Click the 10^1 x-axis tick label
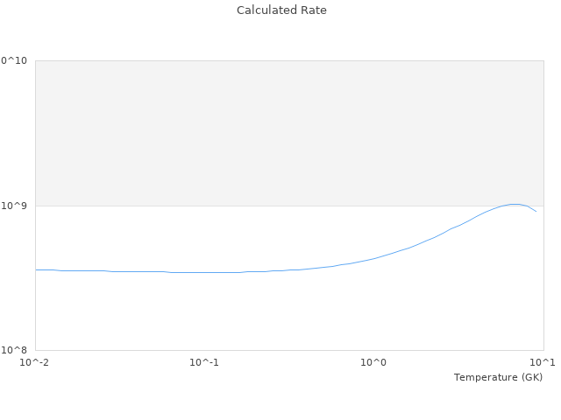Viewport: 561px width, 420px height. [543, 362]
